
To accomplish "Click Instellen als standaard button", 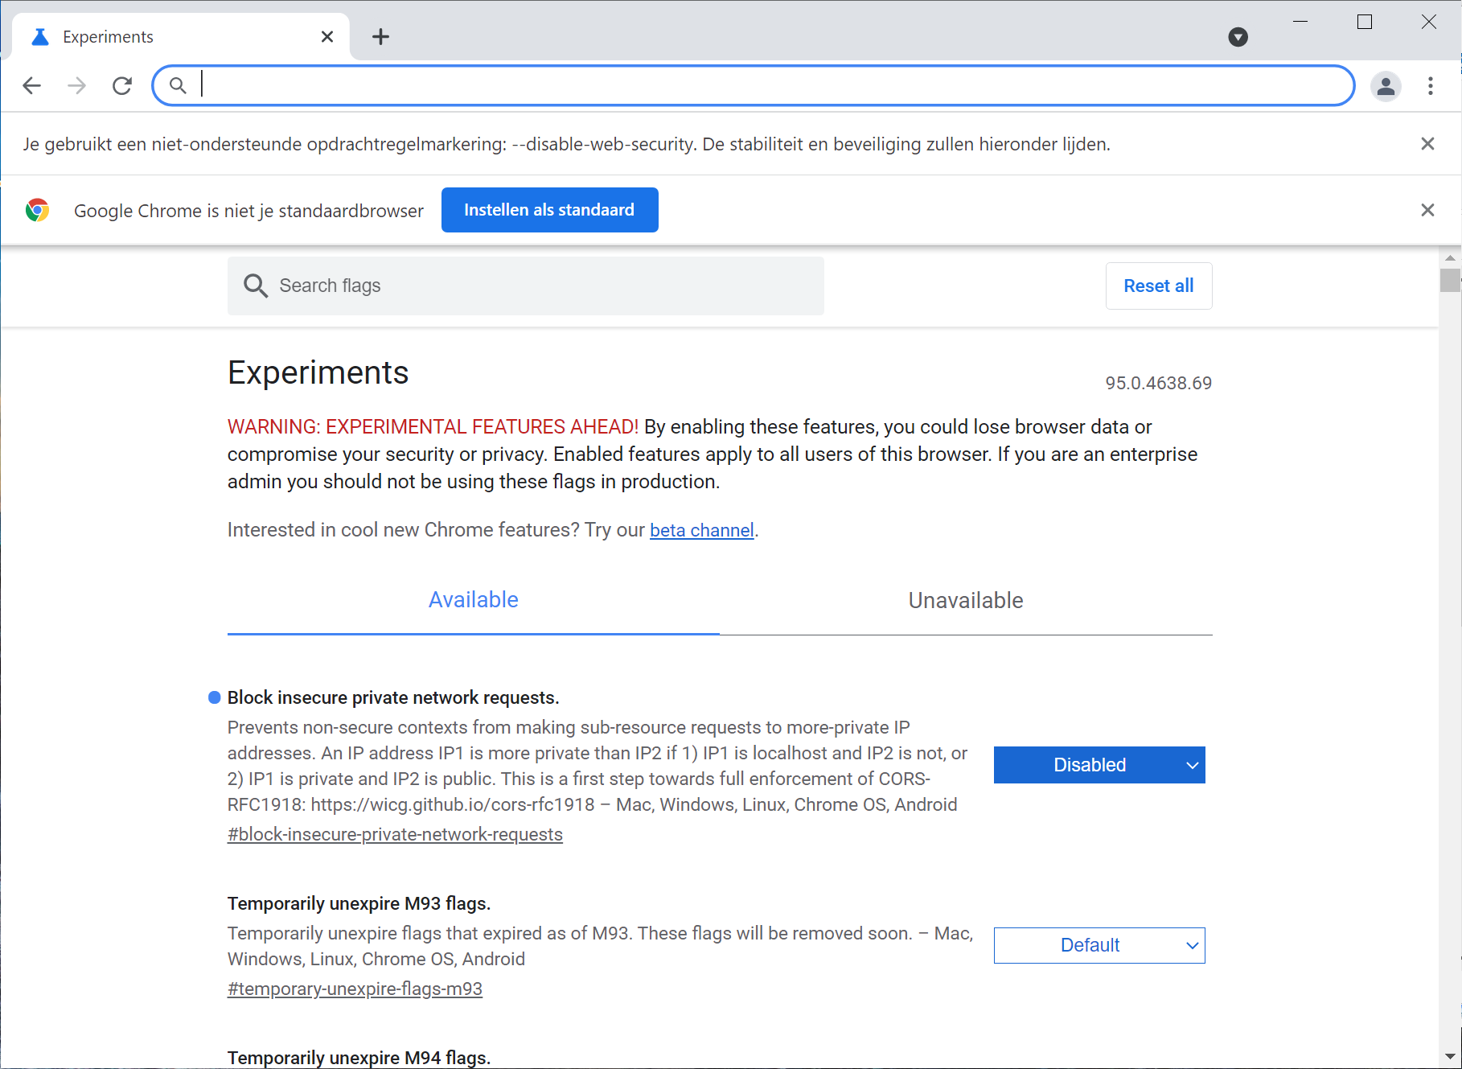I will [549, 210].
